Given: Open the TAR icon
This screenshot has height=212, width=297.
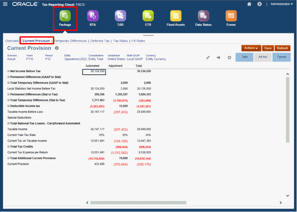Looking at the screenshot, I should coord(120,18).
